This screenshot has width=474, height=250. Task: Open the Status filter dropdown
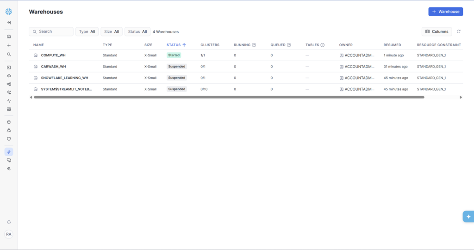(x=137, y=31)
